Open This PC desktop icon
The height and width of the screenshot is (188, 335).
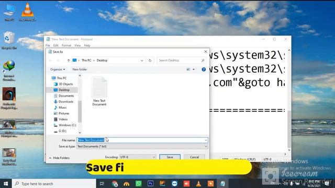point(9,12)
